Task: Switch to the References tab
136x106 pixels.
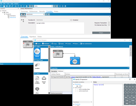Action: [x=33, y=11]
